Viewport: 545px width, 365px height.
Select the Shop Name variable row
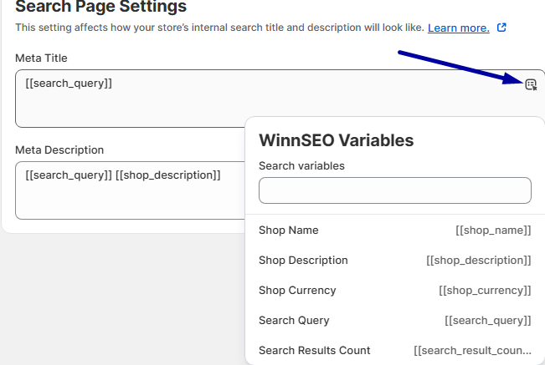click(395, 231)
